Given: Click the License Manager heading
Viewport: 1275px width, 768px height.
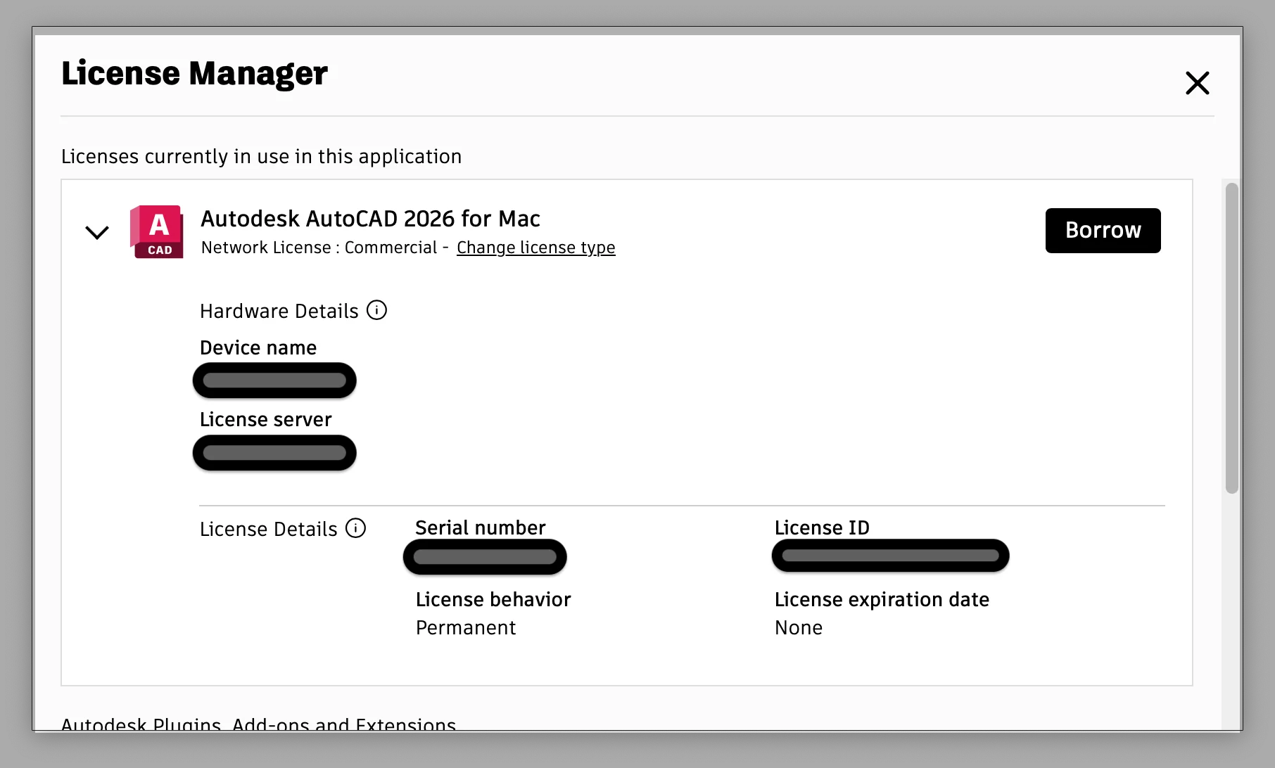Looking at the screenshot, I should click(194, 74).
